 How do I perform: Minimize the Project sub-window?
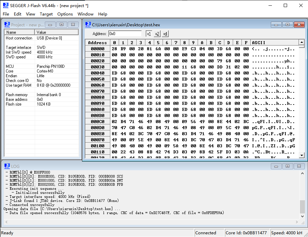click(x=50, y=25)
